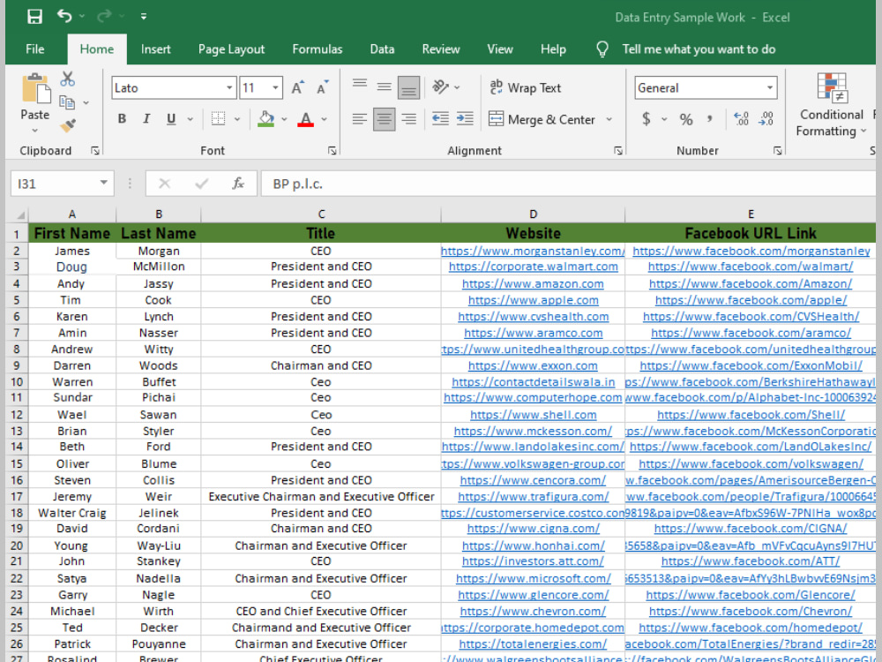The height and width of the screenshot is (662, 882).
Task: Click the Redo arrow icon
Action: click(x=104, y=16)
